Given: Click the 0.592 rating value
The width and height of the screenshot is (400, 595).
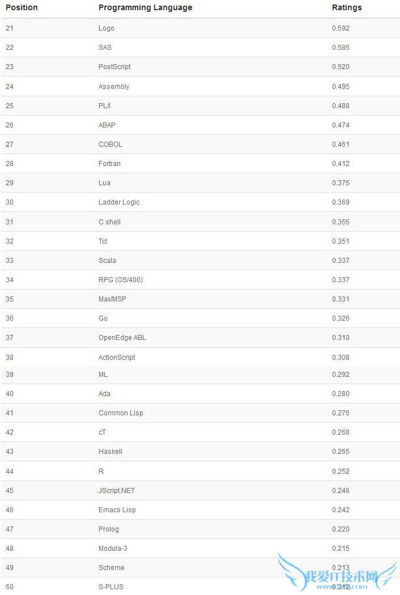Looking at the screenshot, I should pyautogui.click(x=341, y=28).
